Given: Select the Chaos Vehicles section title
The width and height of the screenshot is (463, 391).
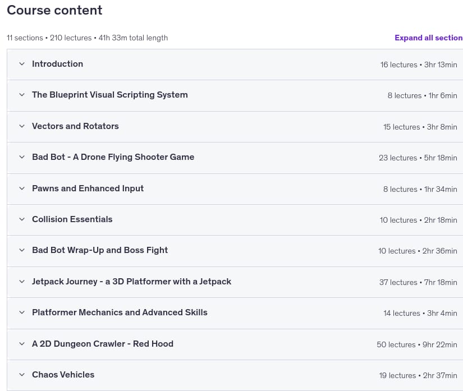Looking at the screenshot, I should 63,375.
